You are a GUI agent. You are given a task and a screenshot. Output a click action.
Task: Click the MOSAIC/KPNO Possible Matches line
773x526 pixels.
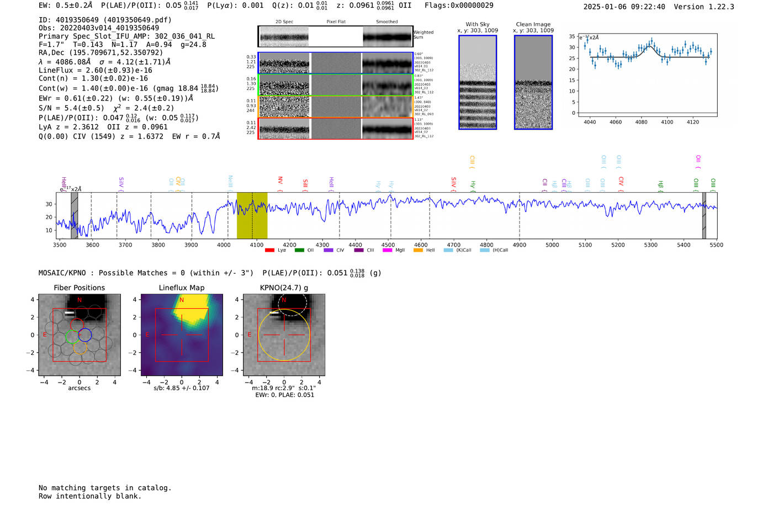click(x=210, y=273)
